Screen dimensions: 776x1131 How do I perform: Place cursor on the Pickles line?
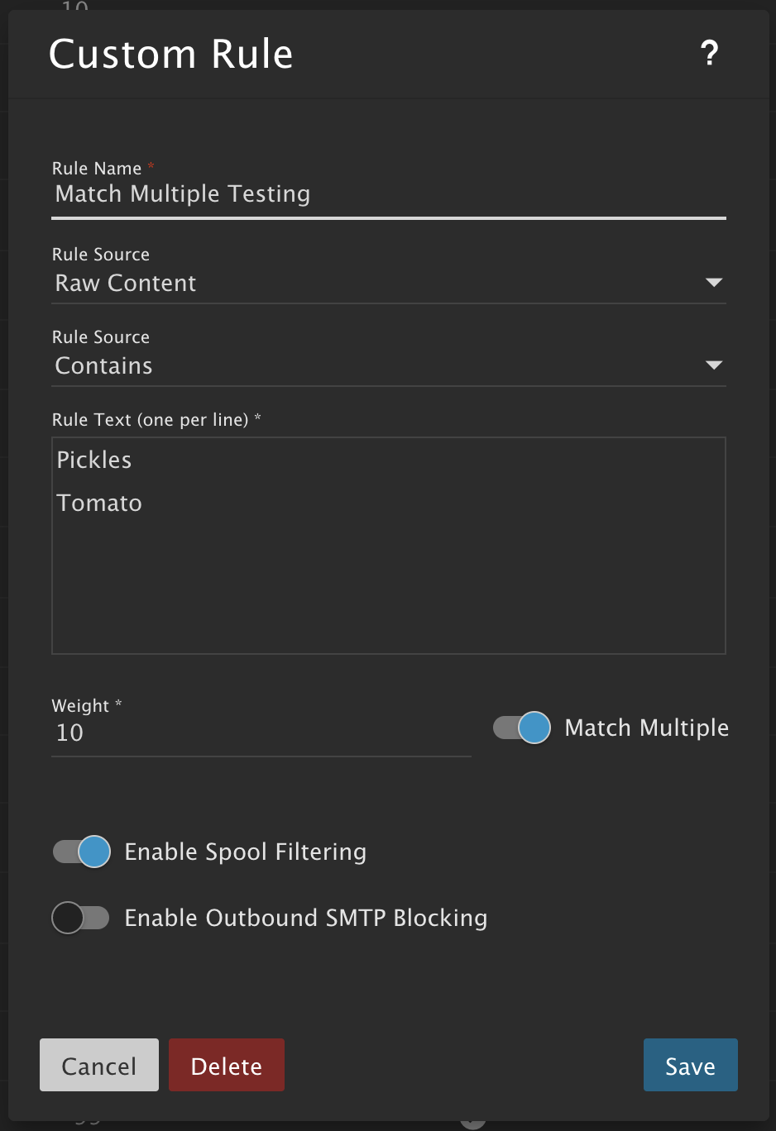pos(94,460)
